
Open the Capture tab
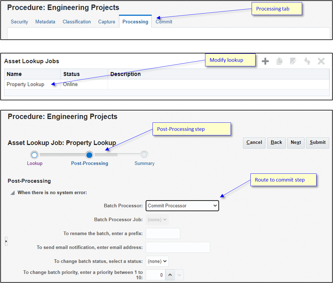pos(107,22)
